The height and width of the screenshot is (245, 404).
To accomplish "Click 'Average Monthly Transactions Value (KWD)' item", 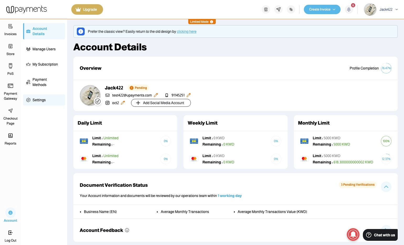I will (x=272, y=212).
